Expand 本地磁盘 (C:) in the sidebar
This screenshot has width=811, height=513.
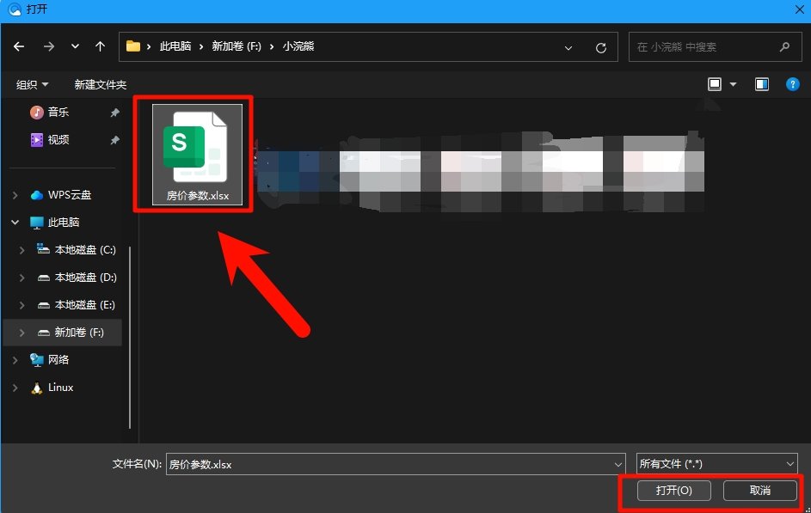pos(22,249)
